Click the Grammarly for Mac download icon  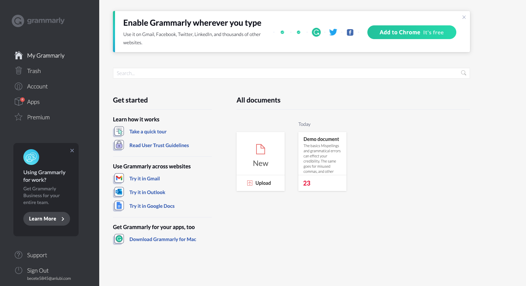[x=118, y=239]
